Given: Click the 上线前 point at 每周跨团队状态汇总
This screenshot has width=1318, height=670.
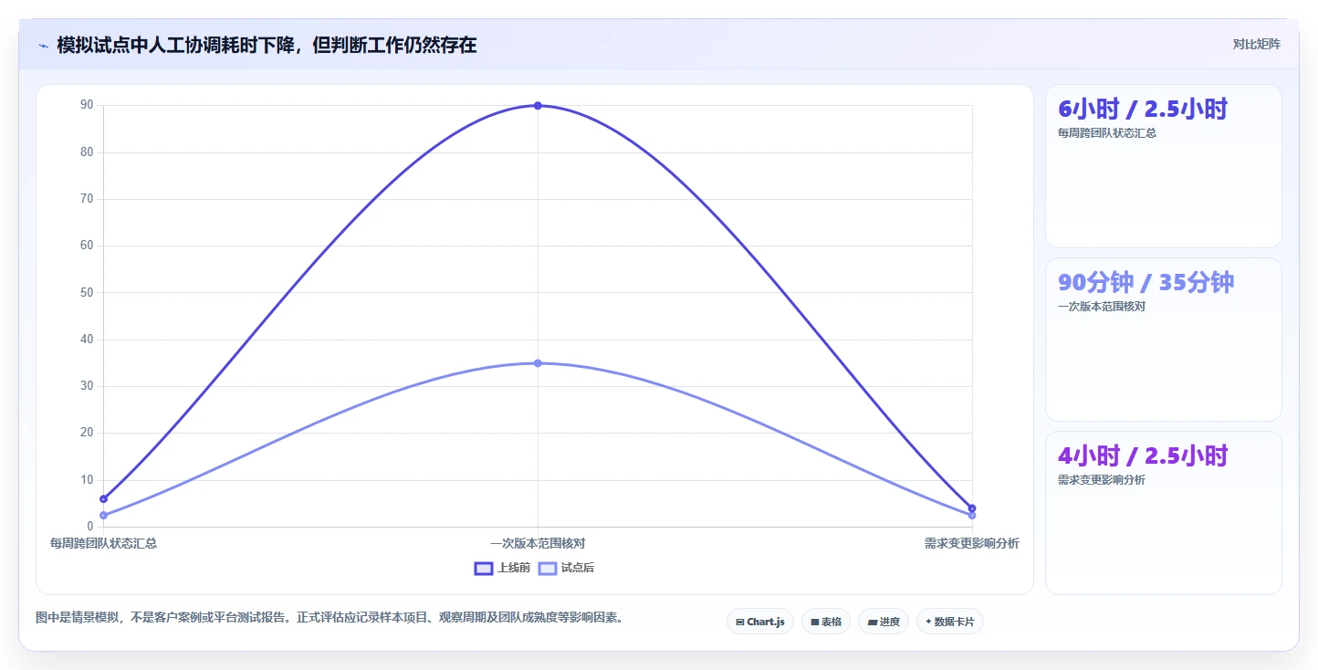Looking at the screenshot, I should pos(103,498).
